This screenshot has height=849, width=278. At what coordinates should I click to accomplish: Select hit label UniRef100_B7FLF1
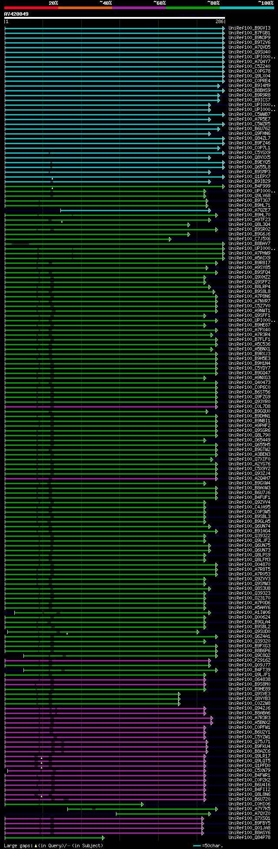[249, 340]
